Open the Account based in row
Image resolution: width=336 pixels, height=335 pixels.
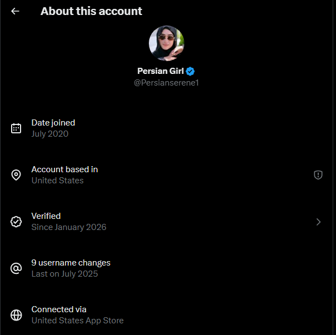point(167,175)
